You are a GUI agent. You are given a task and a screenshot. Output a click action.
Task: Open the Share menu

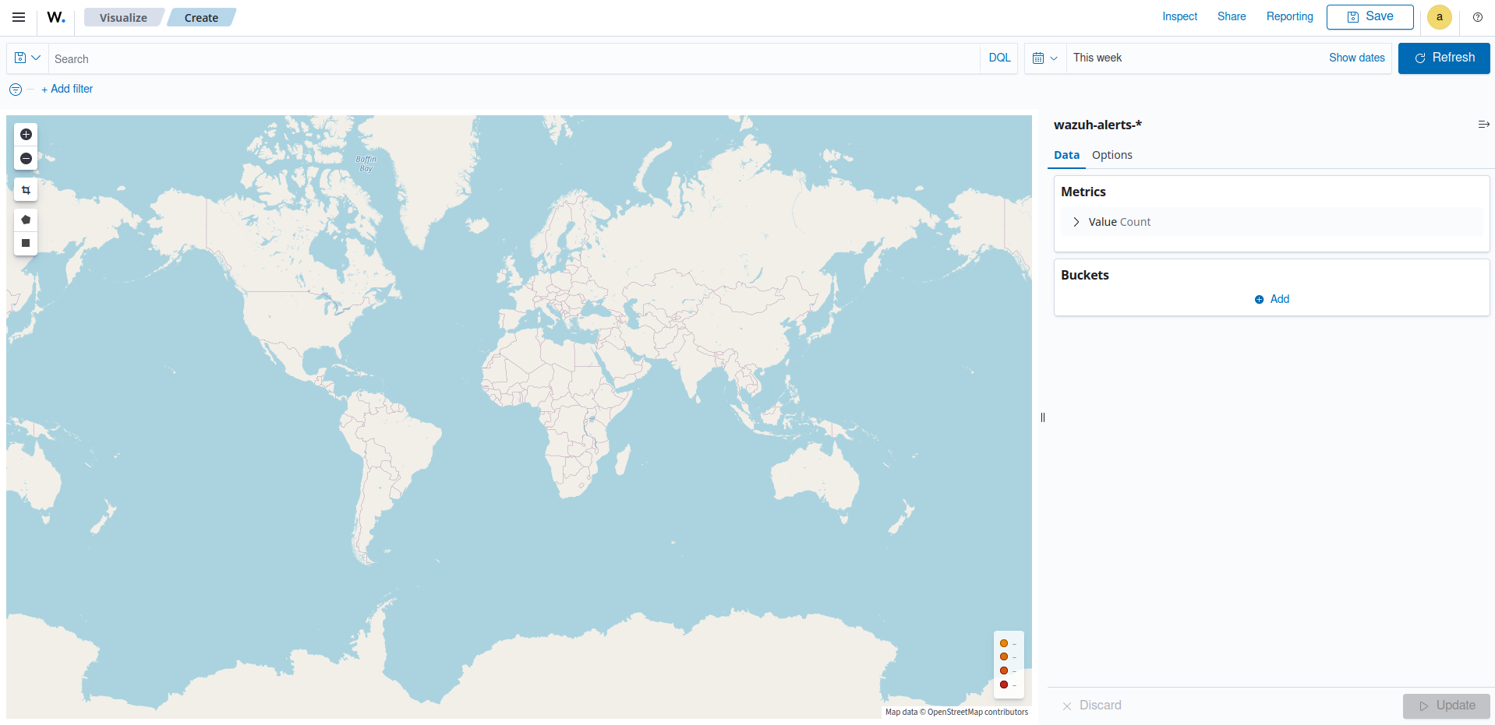[1232, 16]
